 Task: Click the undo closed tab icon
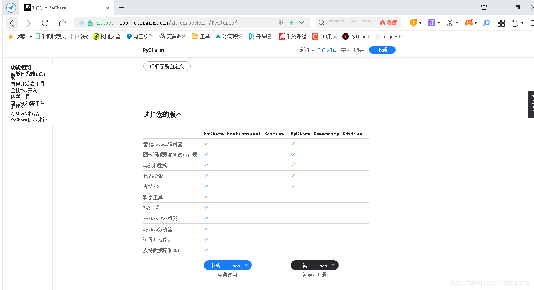tap(516, 23)
